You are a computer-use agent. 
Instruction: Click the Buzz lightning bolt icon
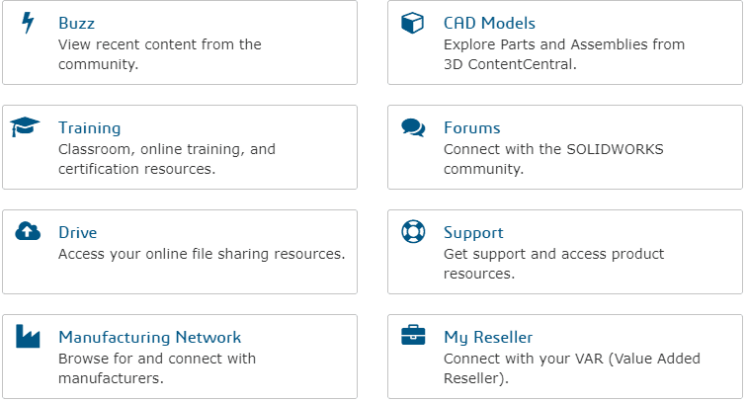click(x=28, y=23)
